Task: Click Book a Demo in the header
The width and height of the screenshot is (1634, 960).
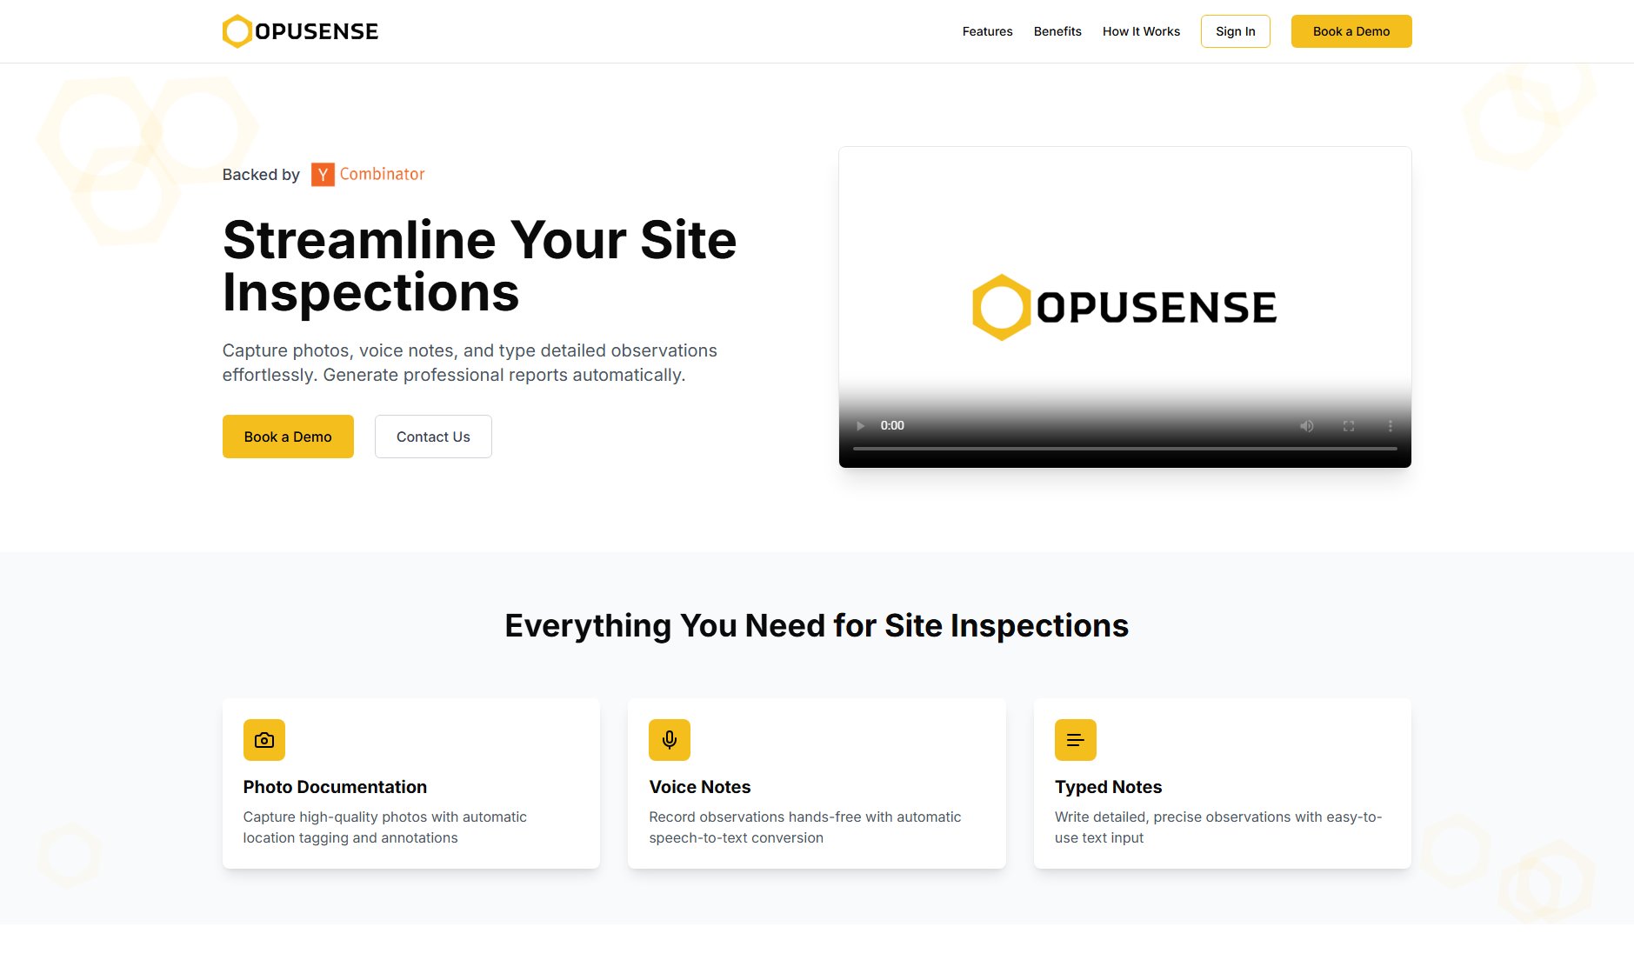Action: pyautogui.click(x=1351, y=31)
